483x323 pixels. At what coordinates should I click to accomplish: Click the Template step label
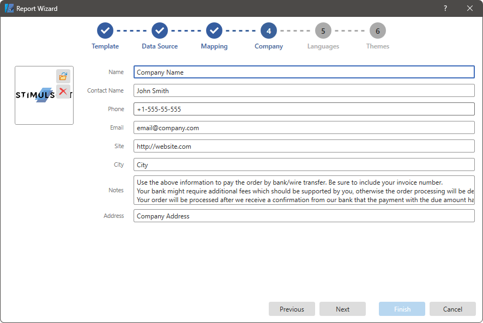pyautogui.click(x=105, y=46)
